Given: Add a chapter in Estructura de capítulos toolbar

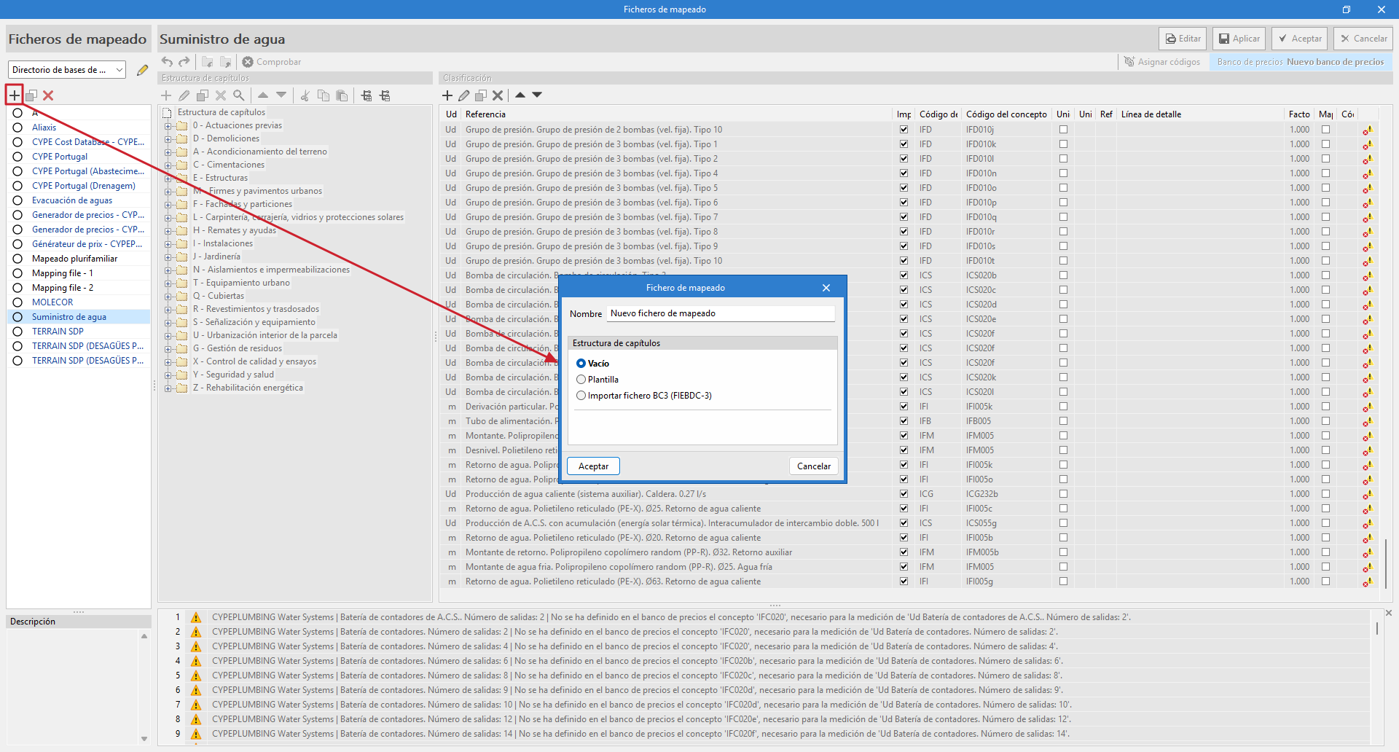Looking at the screenshot, I should tap(166, 95).
